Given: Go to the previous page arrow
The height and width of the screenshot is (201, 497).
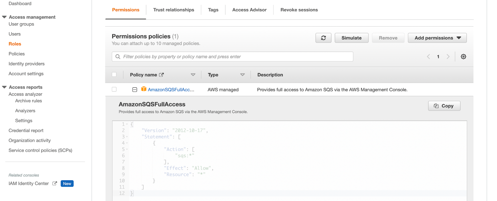Looking at the screenshot, I should click(x=428, y=57).
